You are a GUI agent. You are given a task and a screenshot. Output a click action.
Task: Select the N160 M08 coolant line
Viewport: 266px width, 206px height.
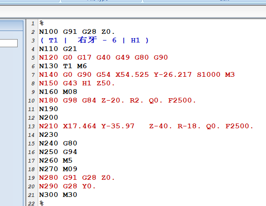[58, 92]
